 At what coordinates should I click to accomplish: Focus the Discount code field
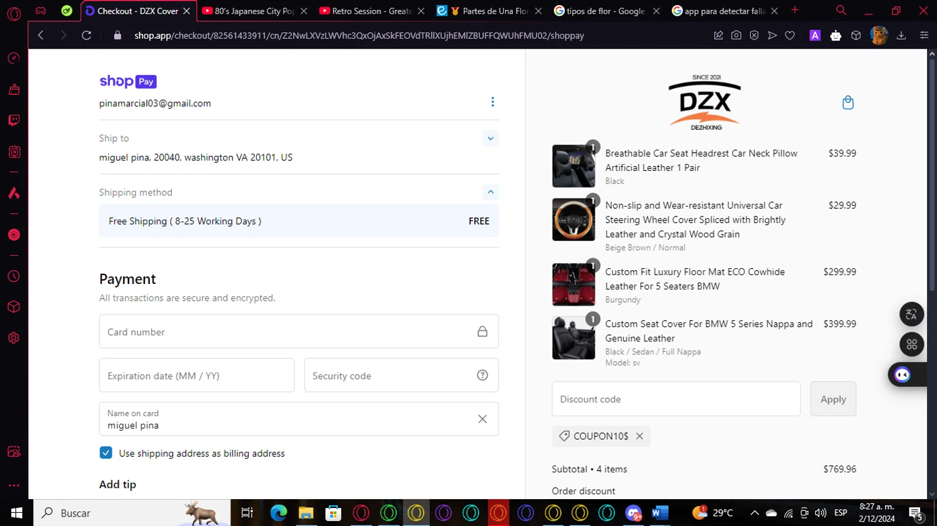coord(676,399)
